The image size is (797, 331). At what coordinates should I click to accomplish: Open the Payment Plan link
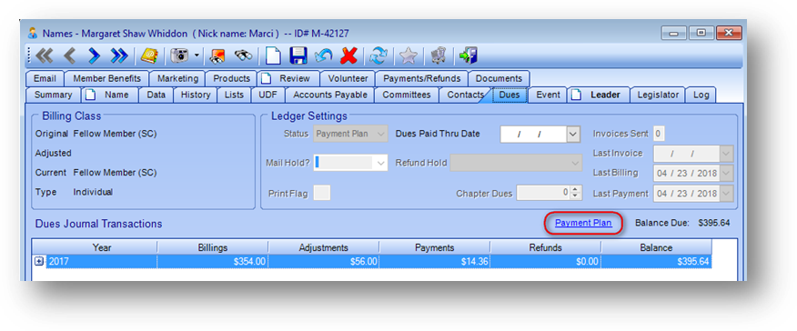[x=583, y=223]
